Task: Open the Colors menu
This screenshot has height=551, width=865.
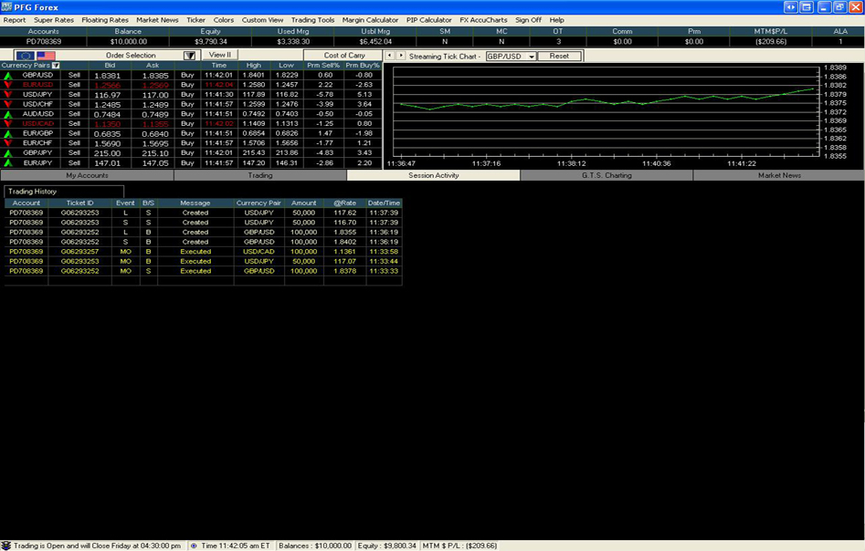Action: tap(224, 20)
